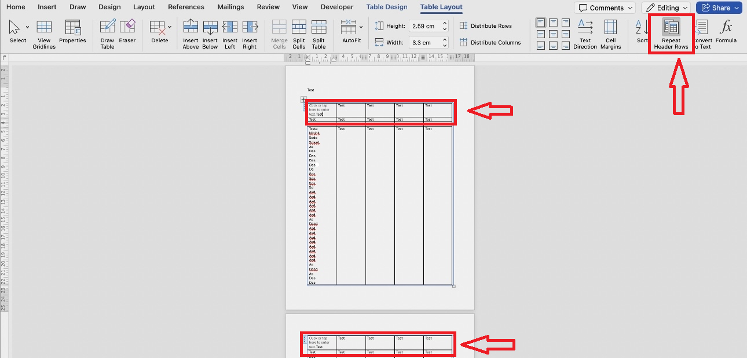Insert a row below

[x=210, y=34]
